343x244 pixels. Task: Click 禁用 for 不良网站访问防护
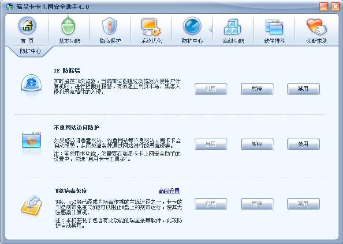303,144
